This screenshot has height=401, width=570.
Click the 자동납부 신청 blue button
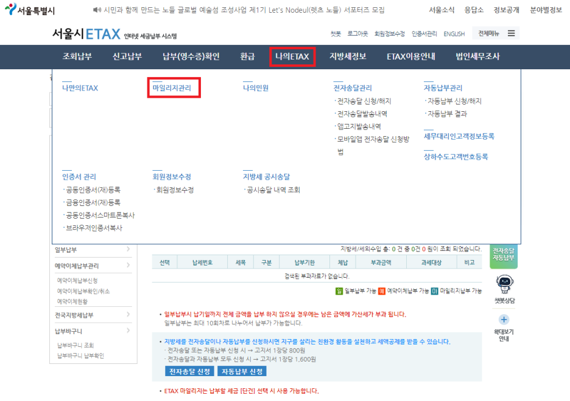(242, 371)
